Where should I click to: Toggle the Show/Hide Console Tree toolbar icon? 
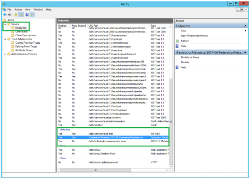point(21,15)
